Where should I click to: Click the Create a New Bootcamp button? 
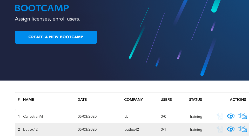click(56, 37)
